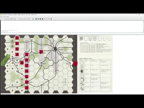This screenshot has height=108, width=144.
Task: Click the undo arrow in the toolbar
Action: [x=2, y=19]
